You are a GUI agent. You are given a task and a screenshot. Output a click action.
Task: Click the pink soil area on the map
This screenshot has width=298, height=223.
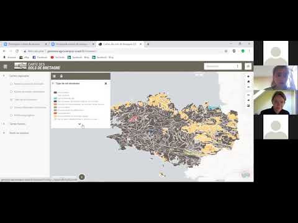pyautogui.click(x=133, y=119)
